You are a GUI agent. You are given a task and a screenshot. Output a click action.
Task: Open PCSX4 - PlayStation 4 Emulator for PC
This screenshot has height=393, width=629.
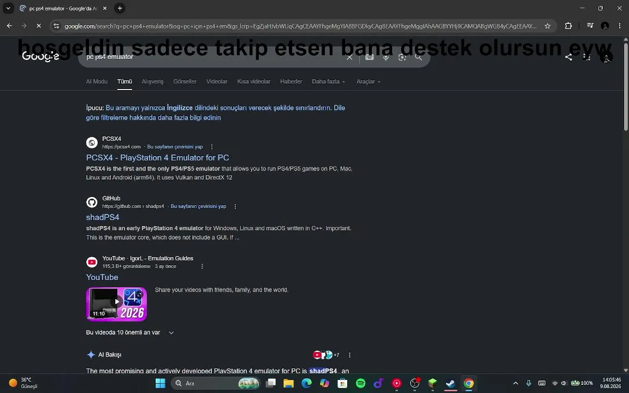(157, 158)
